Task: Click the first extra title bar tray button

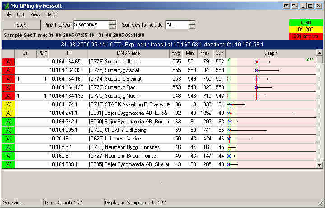Action: (x=287, y=6)
